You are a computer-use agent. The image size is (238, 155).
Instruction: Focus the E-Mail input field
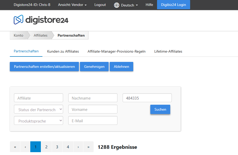(93, 121)
